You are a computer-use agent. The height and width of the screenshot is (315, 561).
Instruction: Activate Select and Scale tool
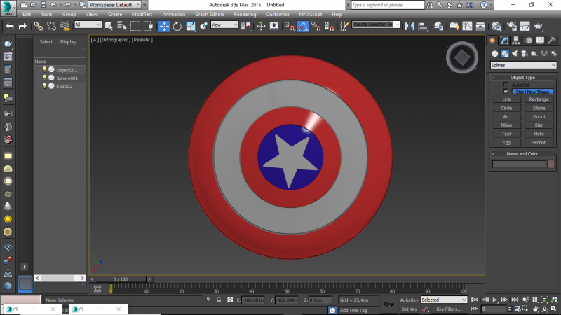pos(191,26)
